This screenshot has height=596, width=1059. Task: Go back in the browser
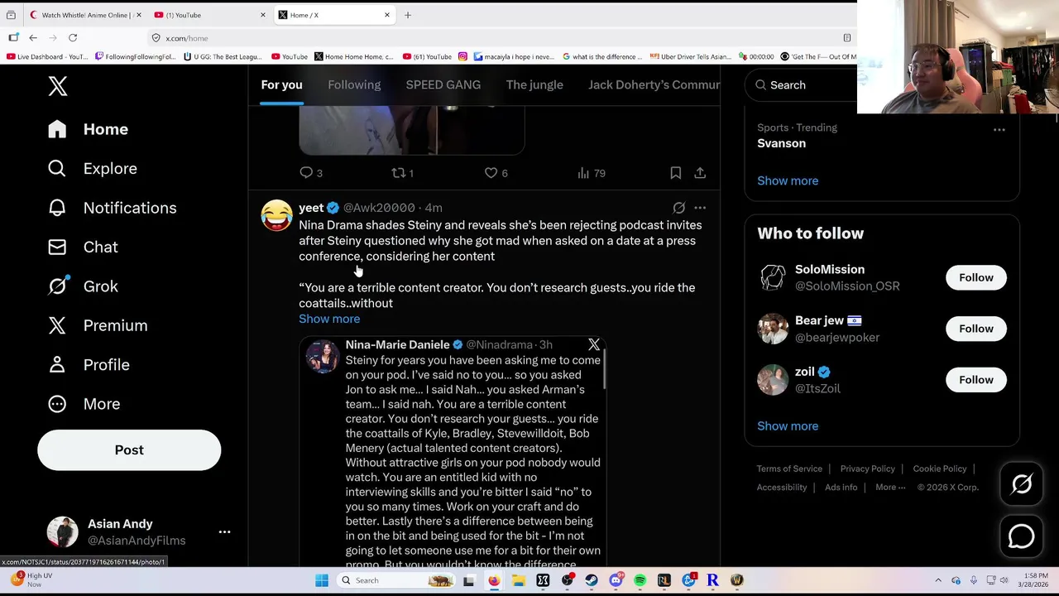point(33,38)
